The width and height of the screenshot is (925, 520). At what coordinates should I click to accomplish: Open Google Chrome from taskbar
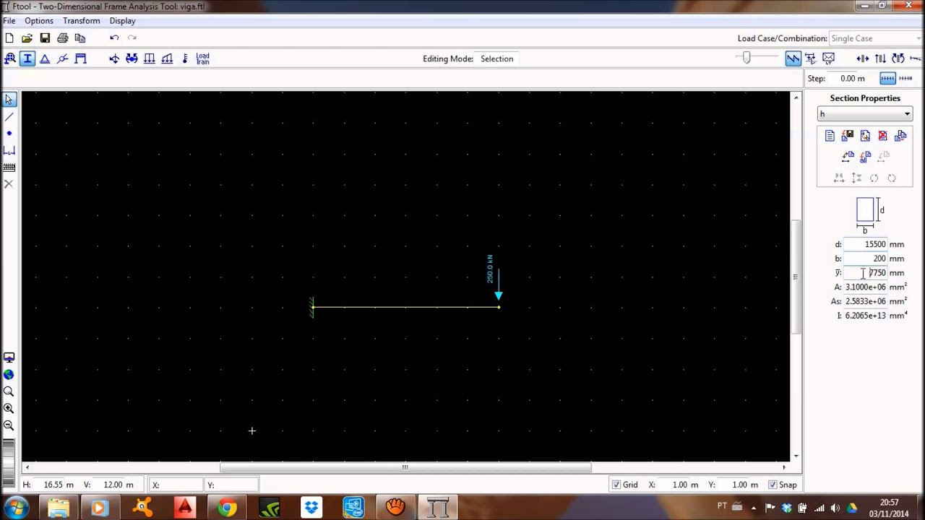[x=227, y=508]
